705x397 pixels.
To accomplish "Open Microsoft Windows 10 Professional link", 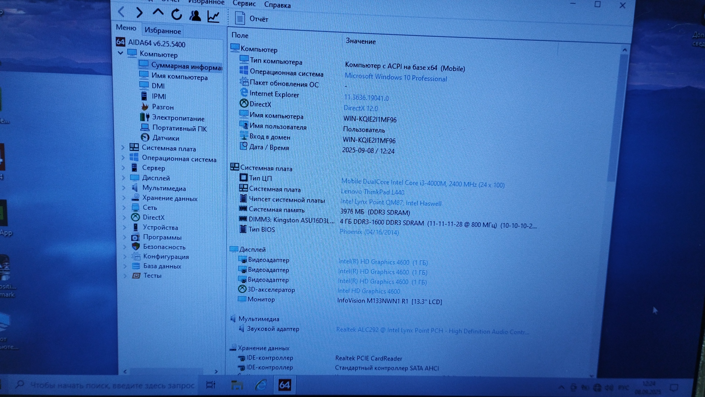I will tap(396, 78).
